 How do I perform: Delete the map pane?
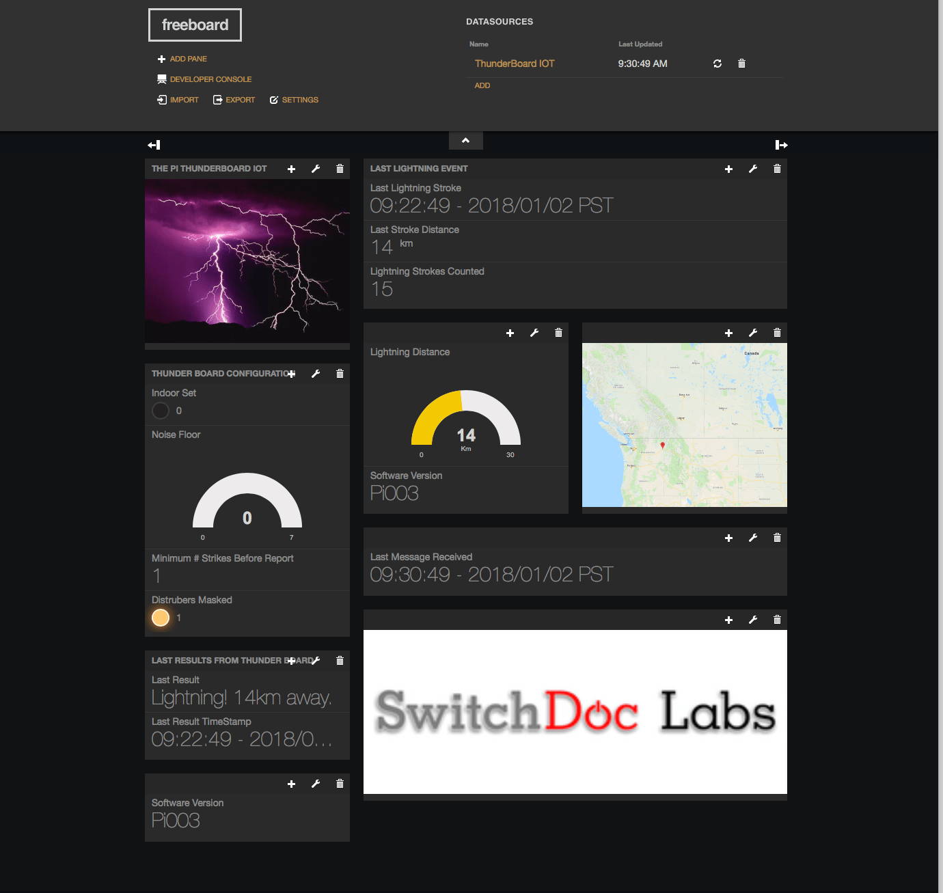777,333
